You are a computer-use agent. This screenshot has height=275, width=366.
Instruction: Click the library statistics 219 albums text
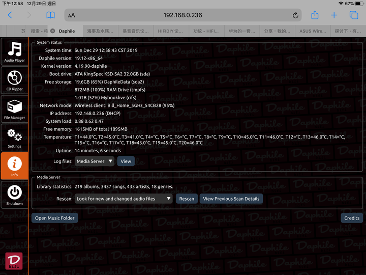tap(124, 186)
